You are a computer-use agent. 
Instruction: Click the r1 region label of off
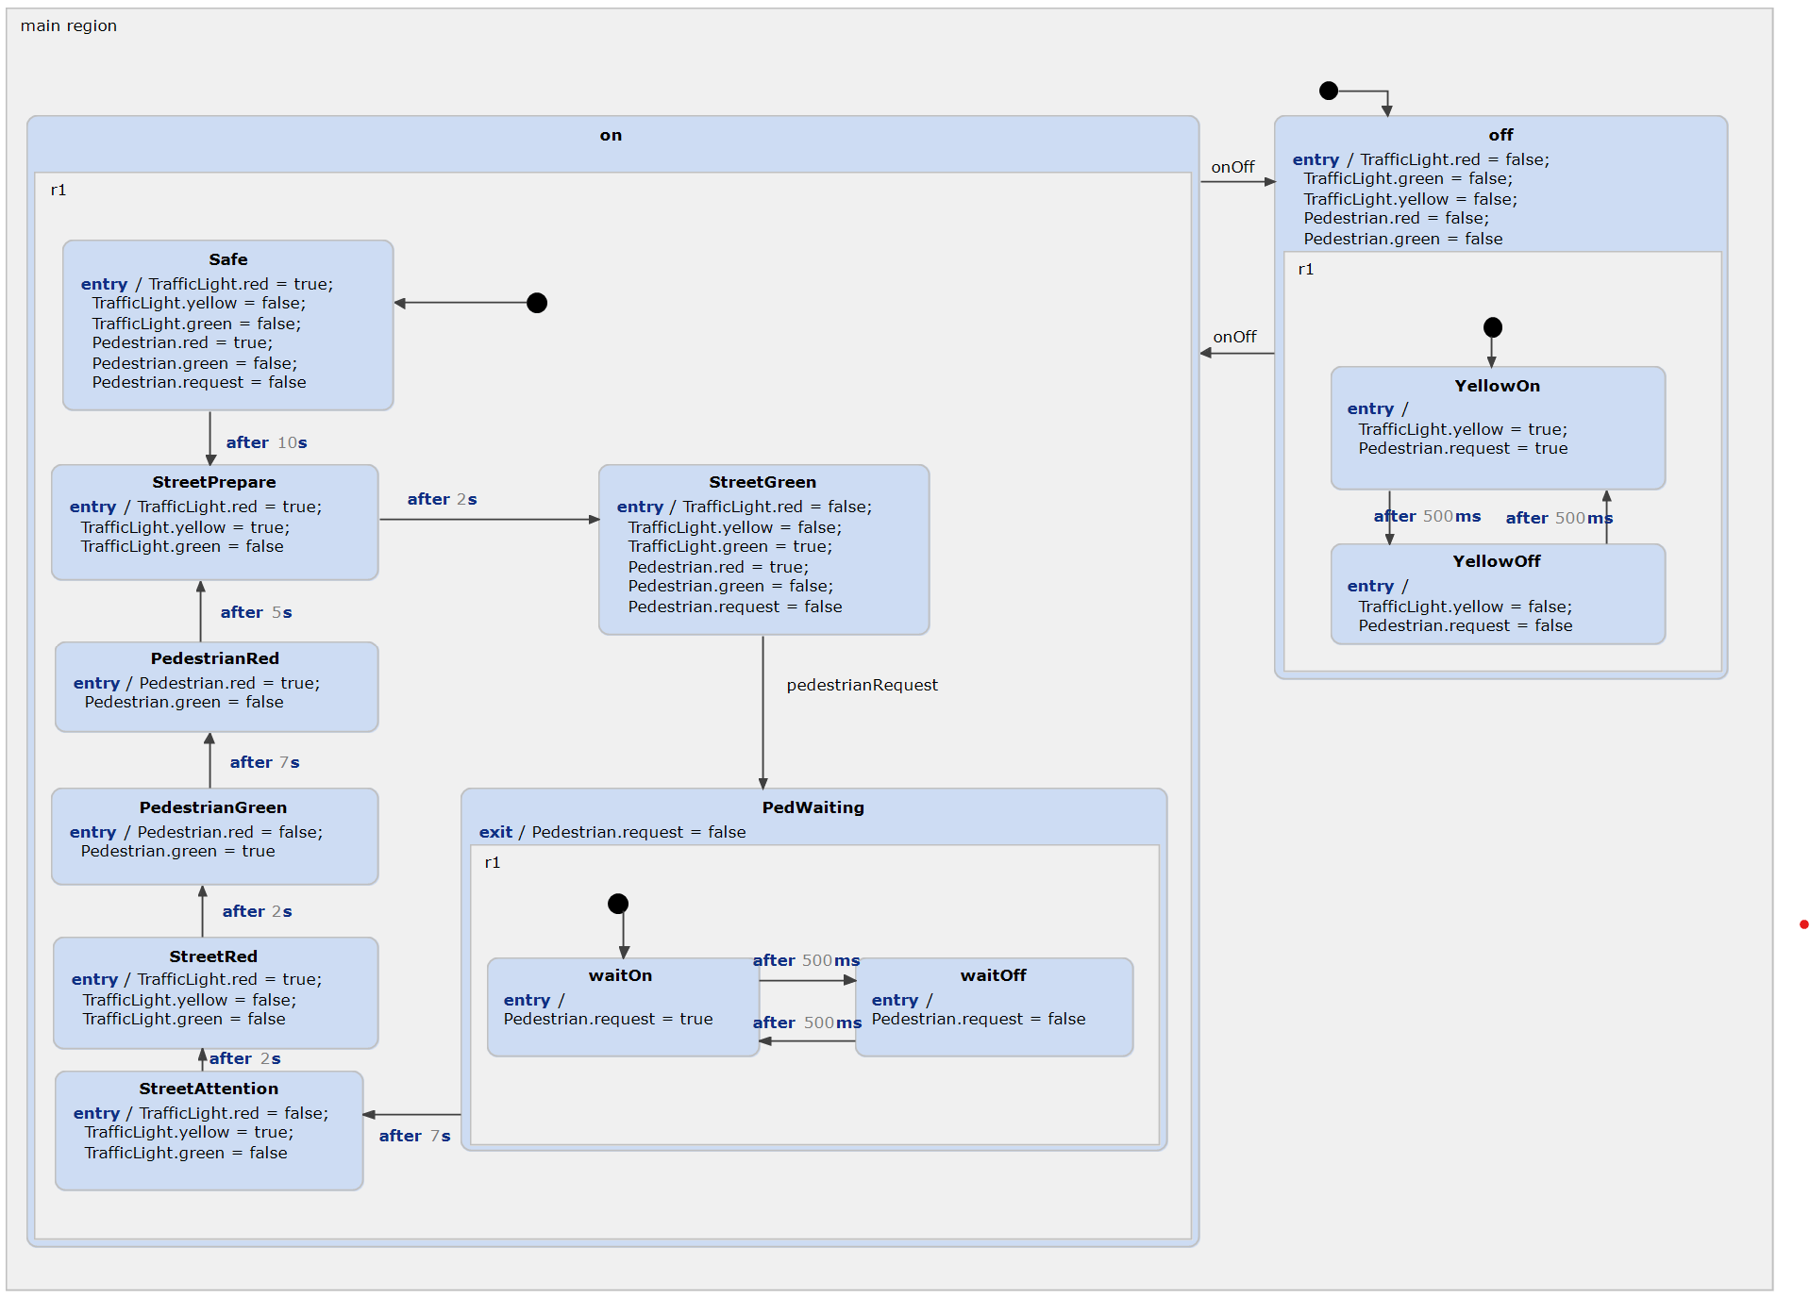point(1307,270)
